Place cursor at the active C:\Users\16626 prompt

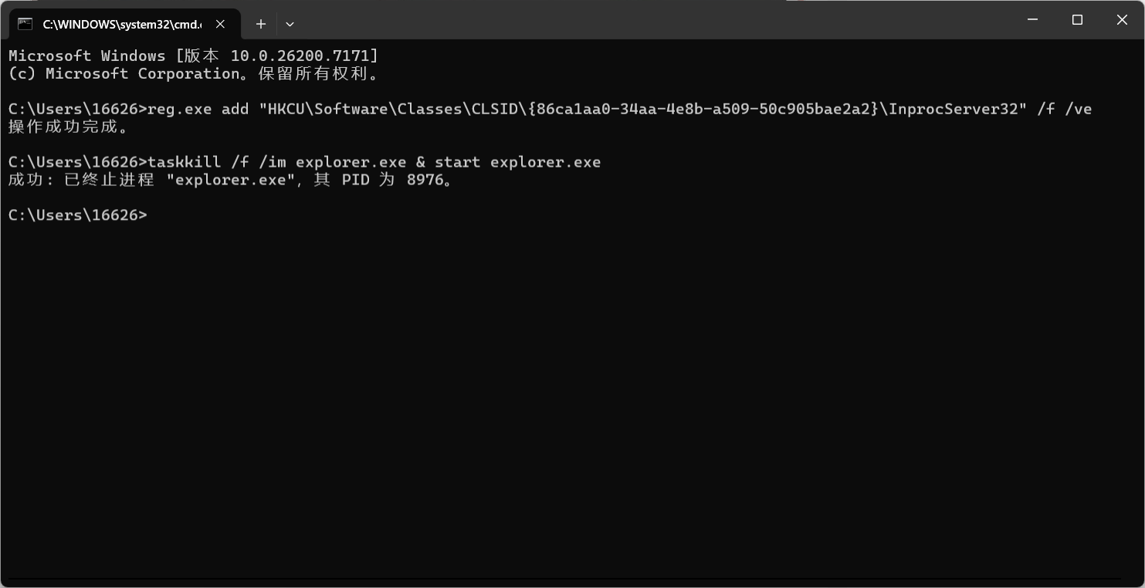click(x=154, y=215)
